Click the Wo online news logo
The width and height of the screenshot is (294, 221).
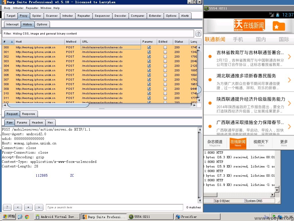pyautogui.click(x=249, y=25)
